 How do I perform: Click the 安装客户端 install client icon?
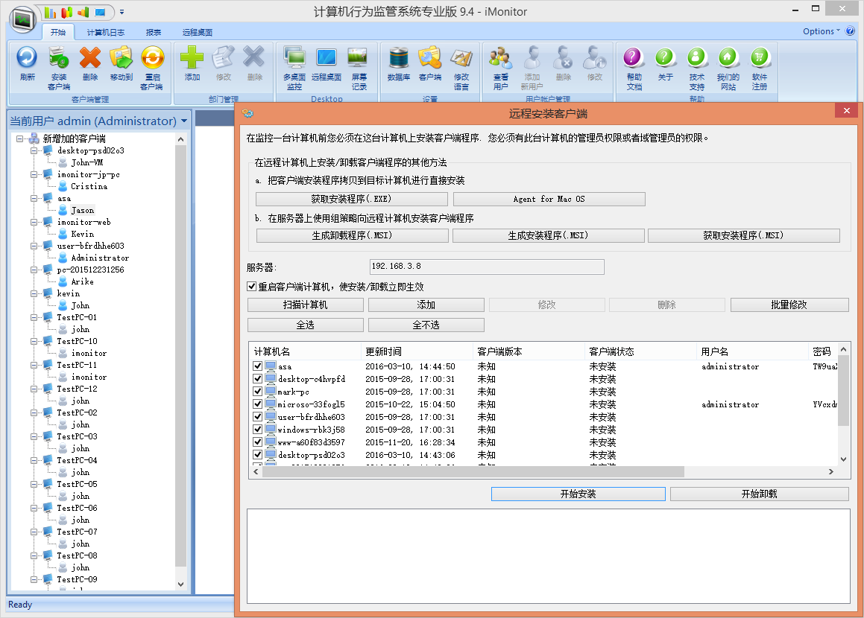tap(59, 58)
